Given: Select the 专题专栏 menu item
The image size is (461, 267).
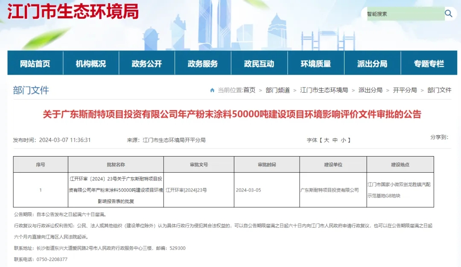Looking at the screenshot, I should 429,64.
